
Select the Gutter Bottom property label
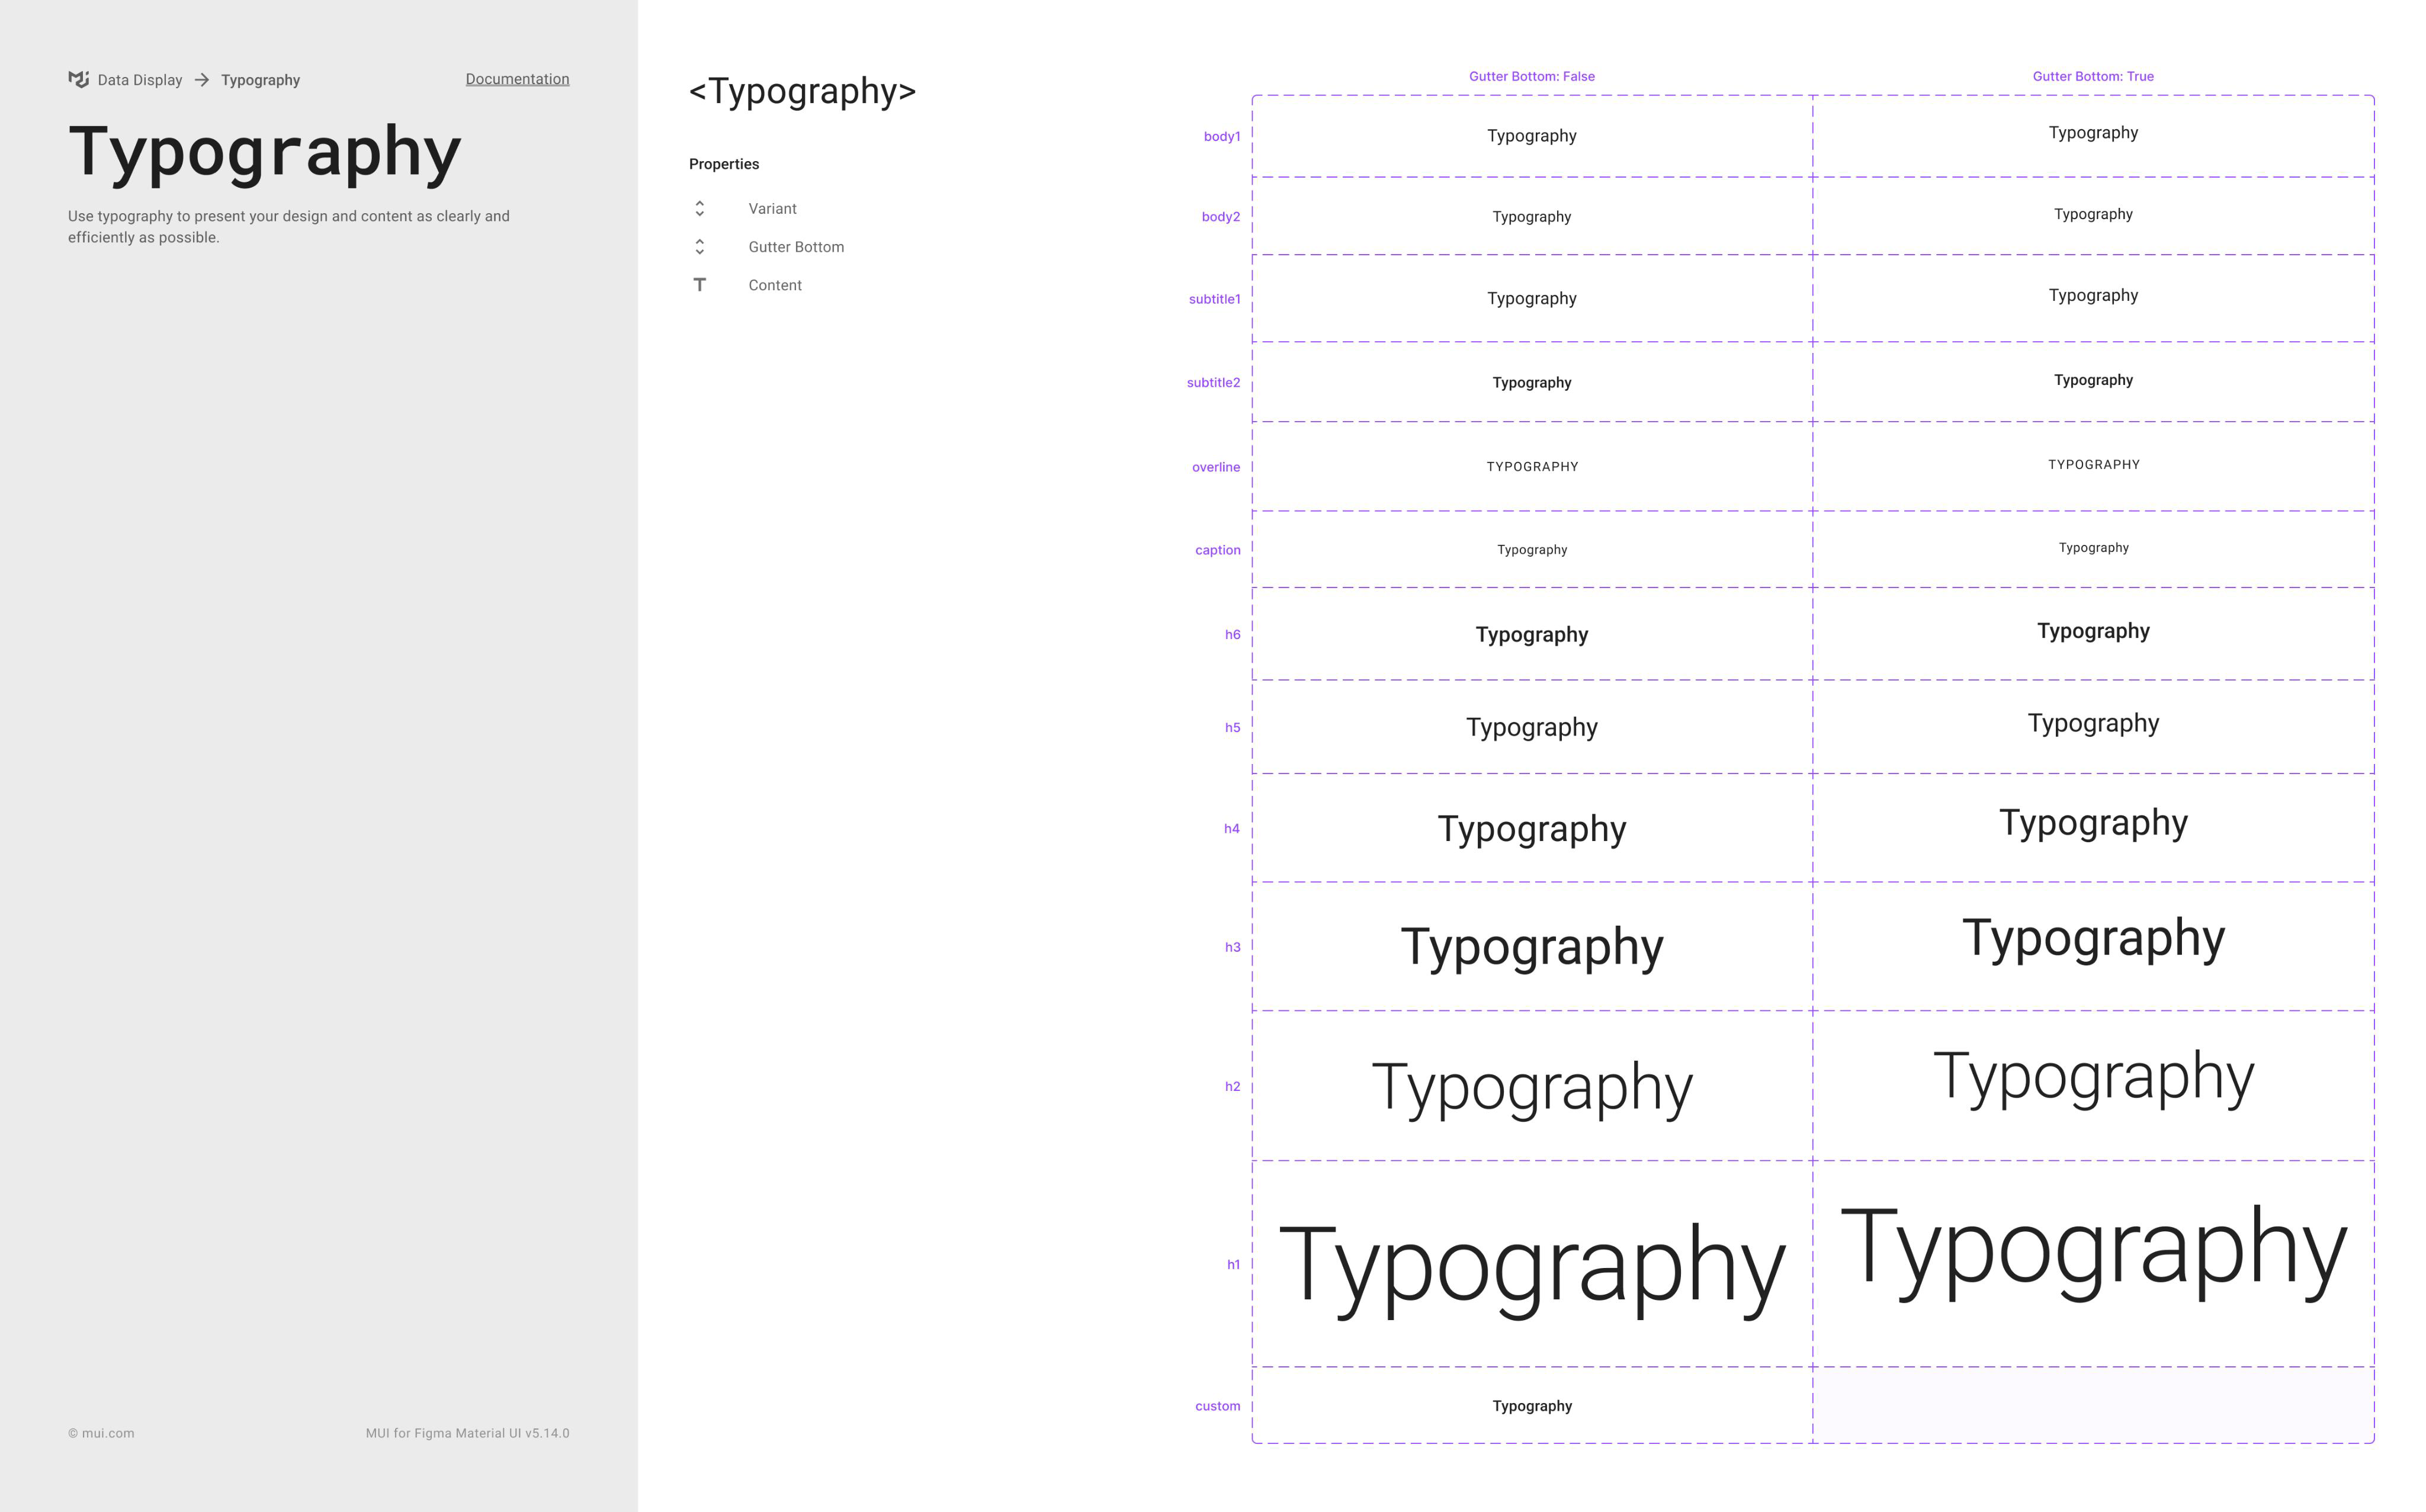[796, 247]
